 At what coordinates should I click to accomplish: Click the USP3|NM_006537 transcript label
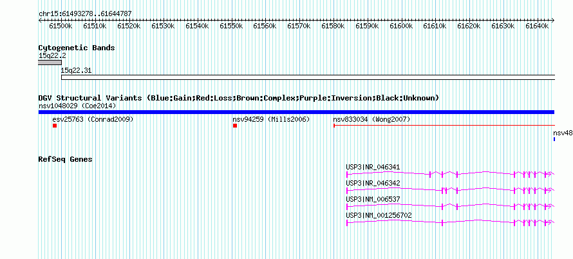point(373,199)
